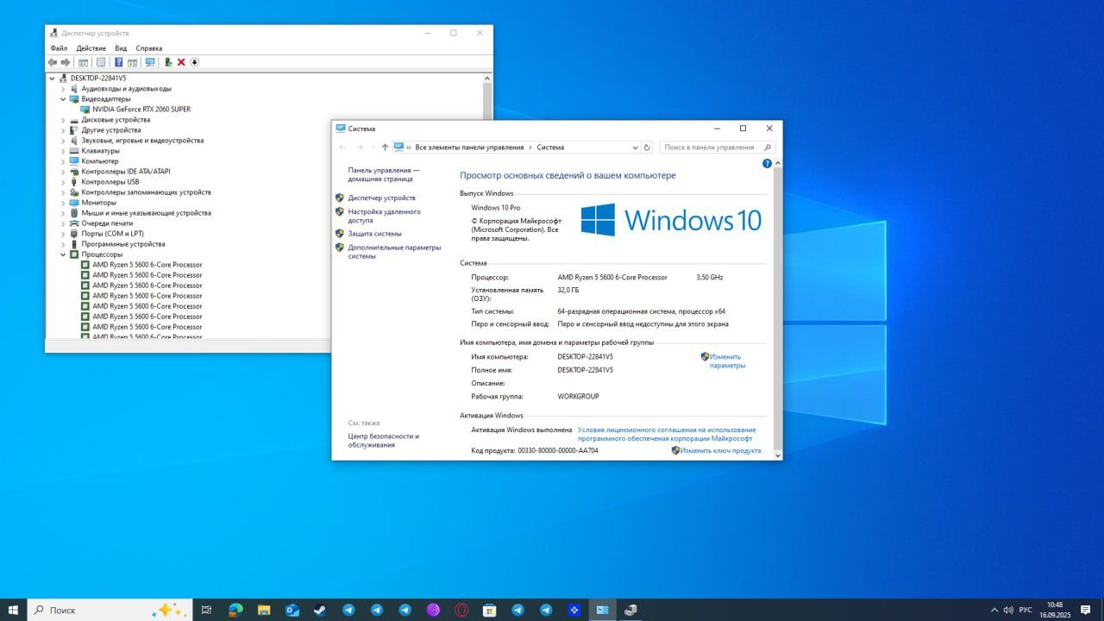Open Центр безопасности и обслуживания link
The height and width of the screenshot is (621, 1104).
pos(384,441)
